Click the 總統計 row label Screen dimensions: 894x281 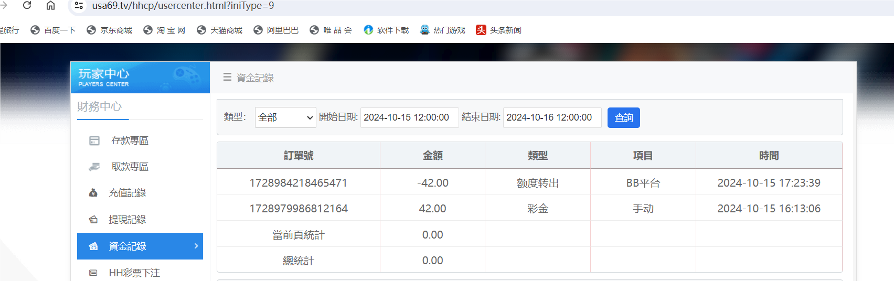pos(299,261)
